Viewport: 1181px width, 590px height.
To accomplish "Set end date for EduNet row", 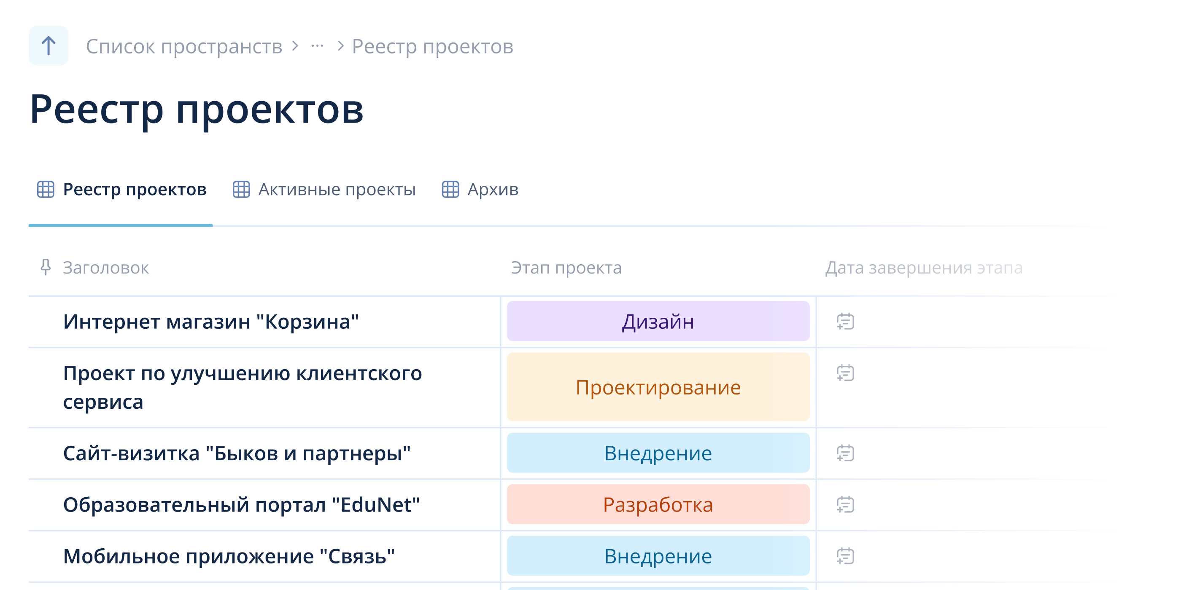I will click(845, 504).
